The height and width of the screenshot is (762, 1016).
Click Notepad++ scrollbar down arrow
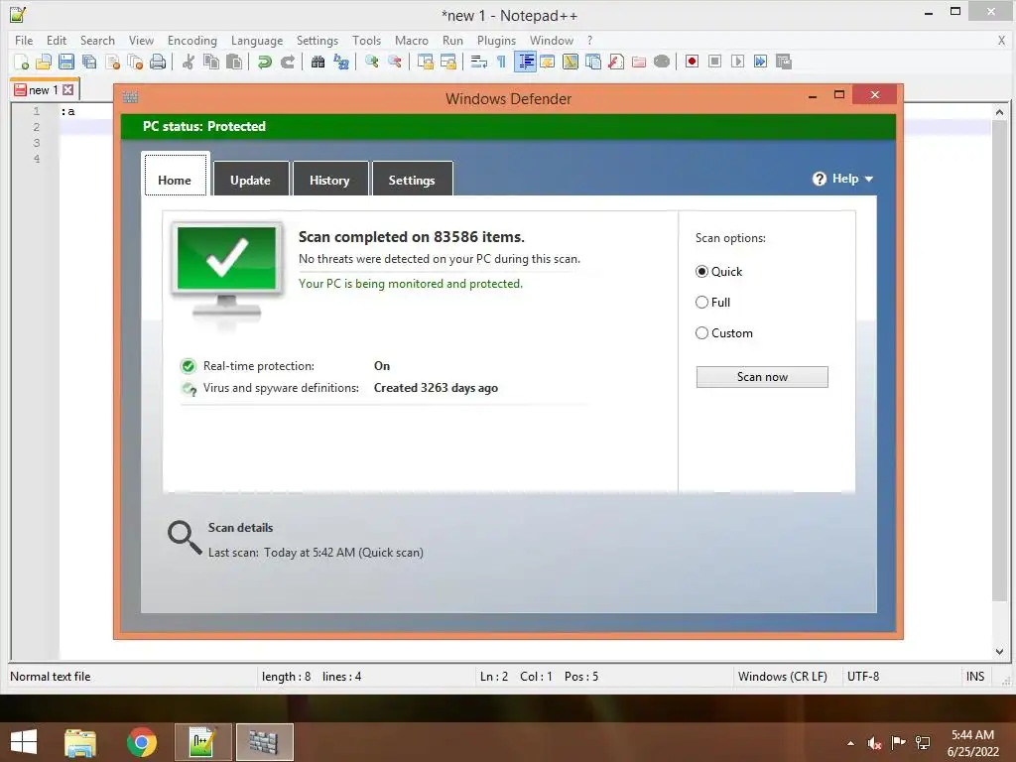[x=999, y=652]
